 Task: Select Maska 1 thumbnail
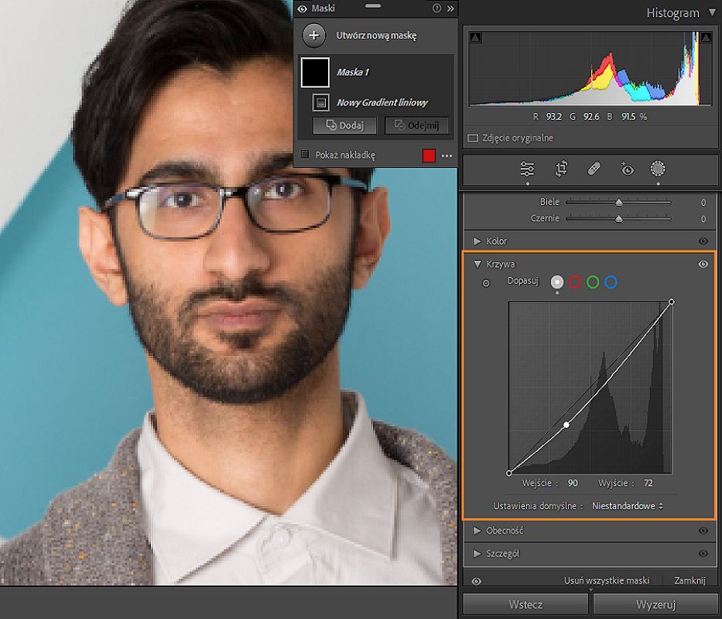(x=315, y=72)
